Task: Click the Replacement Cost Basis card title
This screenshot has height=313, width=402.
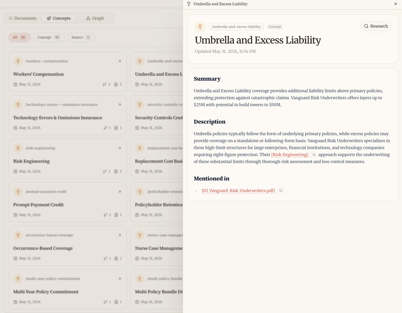Action: pos(159,161)
